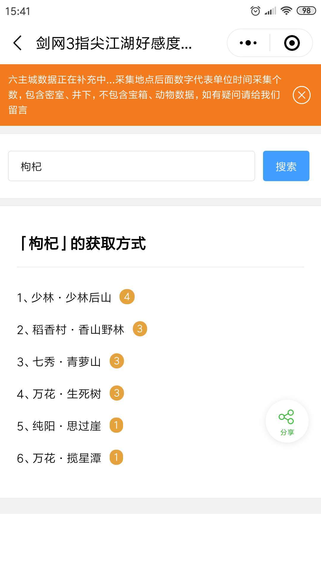Select 稻香村·香山野林 location entry
Viewport: 321px width, 571px height.
pos(71,330)
